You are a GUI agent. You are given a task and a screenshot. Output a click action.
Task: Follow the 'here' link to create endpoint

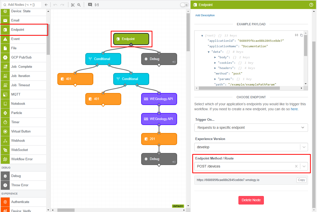(294, 109)
